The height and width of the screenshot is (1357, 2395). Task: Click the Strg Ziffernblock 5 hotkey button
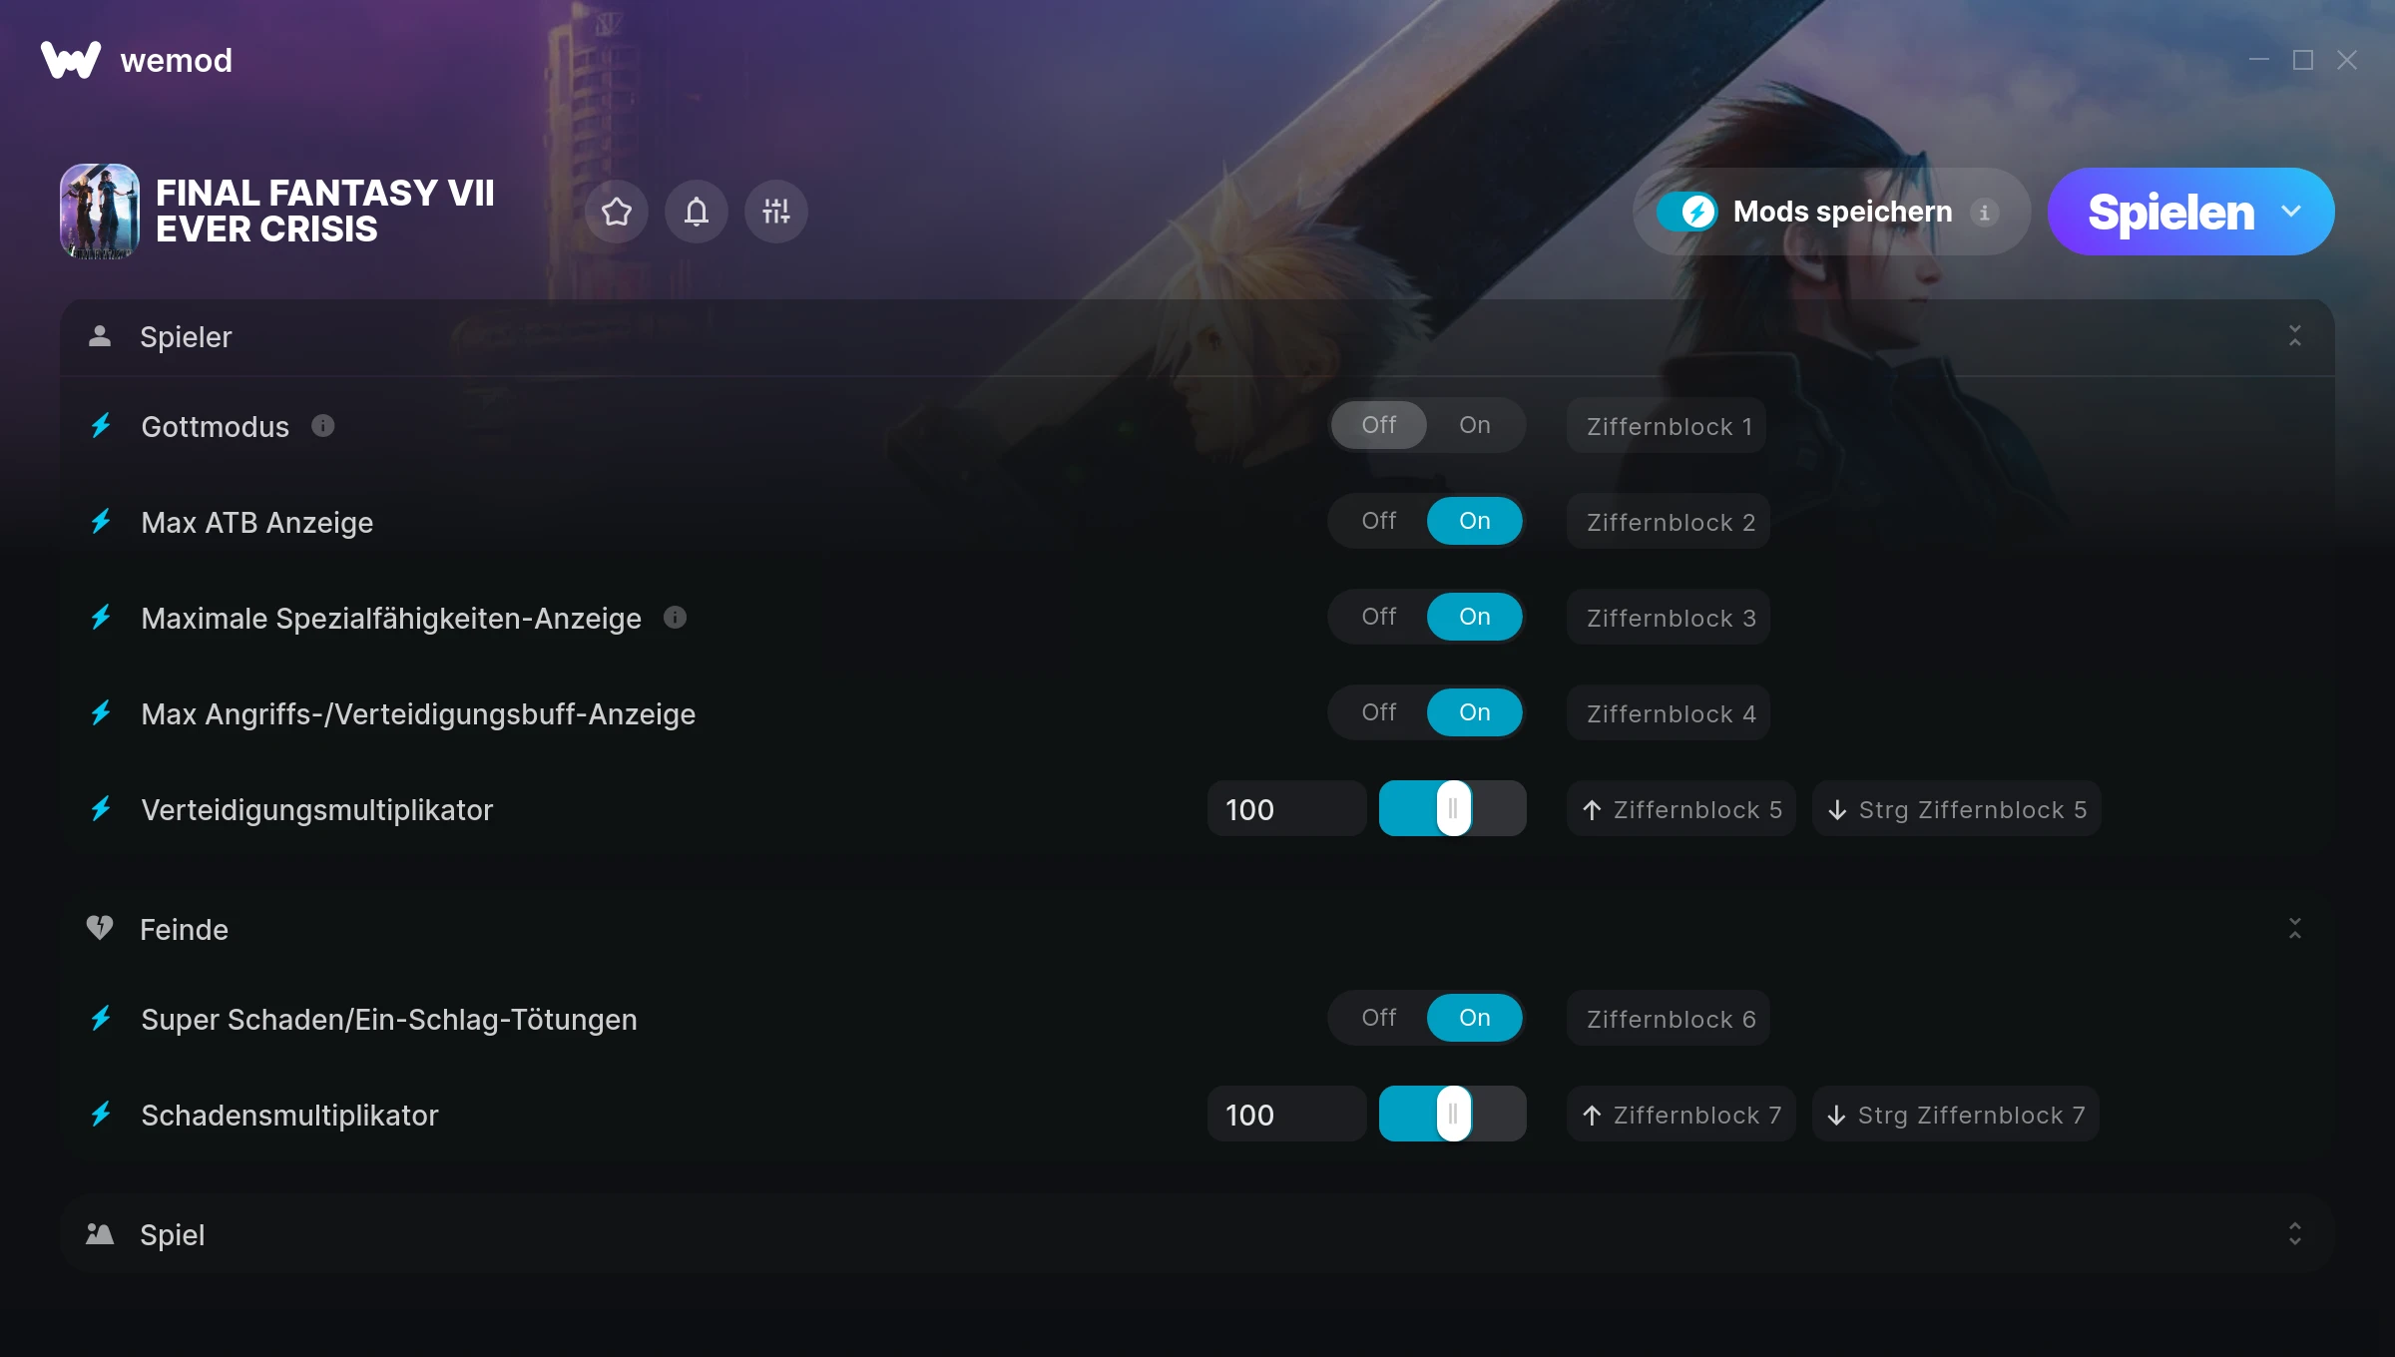tap(1958, 809)
